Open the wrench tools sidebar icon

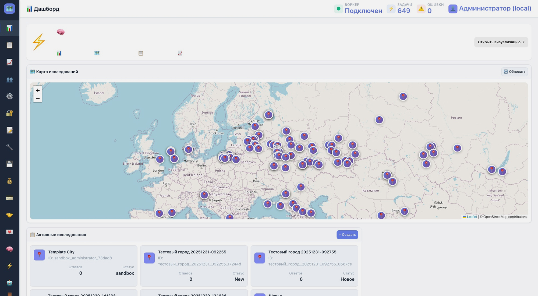[x=9, y=147]
